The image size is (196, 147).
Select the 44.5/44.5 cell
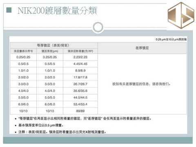[80, 98]
